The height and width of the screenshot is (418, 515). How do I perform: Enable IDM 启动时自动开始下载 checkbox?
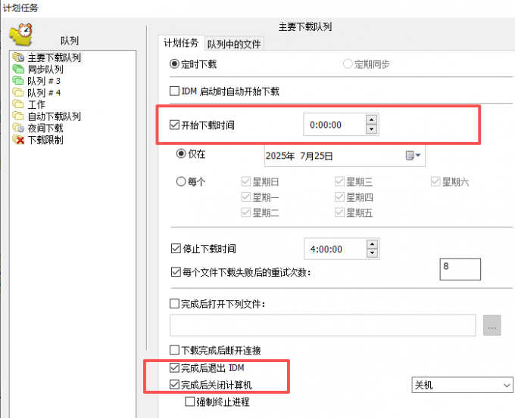[x=174, y=91]
